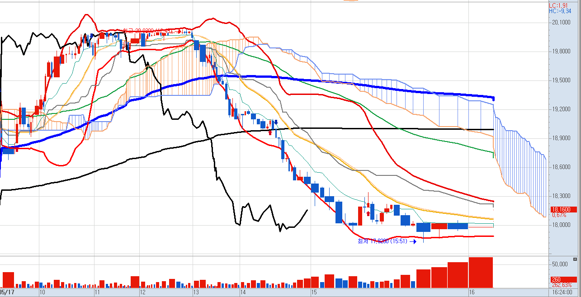This screenshot has height=297, width=581.
Task: Select the time axis label 12
Action: [143, 292]
